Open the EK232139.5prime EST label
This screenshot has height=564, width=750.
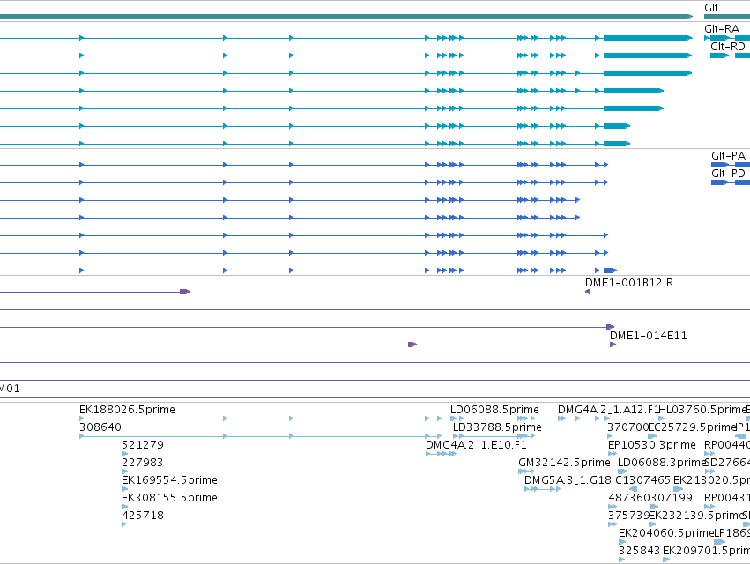(696, 516)
